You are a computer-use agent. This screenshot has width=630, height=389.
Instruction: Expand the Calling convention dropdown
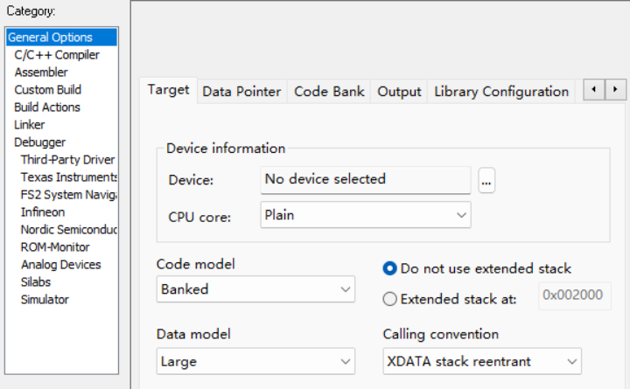coord(482,361)
